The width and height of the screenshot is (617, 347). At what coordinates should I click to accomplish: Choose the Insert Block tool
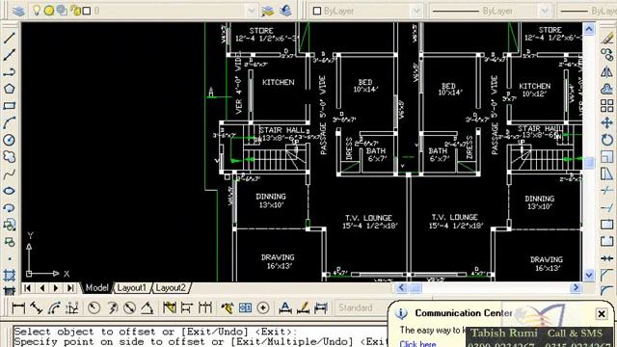tap(9, 225)
